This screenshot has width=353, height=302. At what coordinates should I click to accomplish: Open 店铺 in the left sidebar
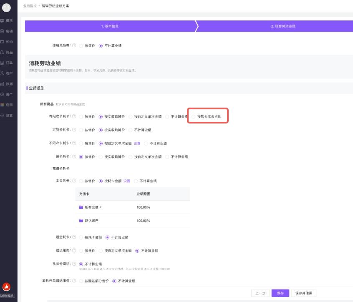click(x=7, y=31)
